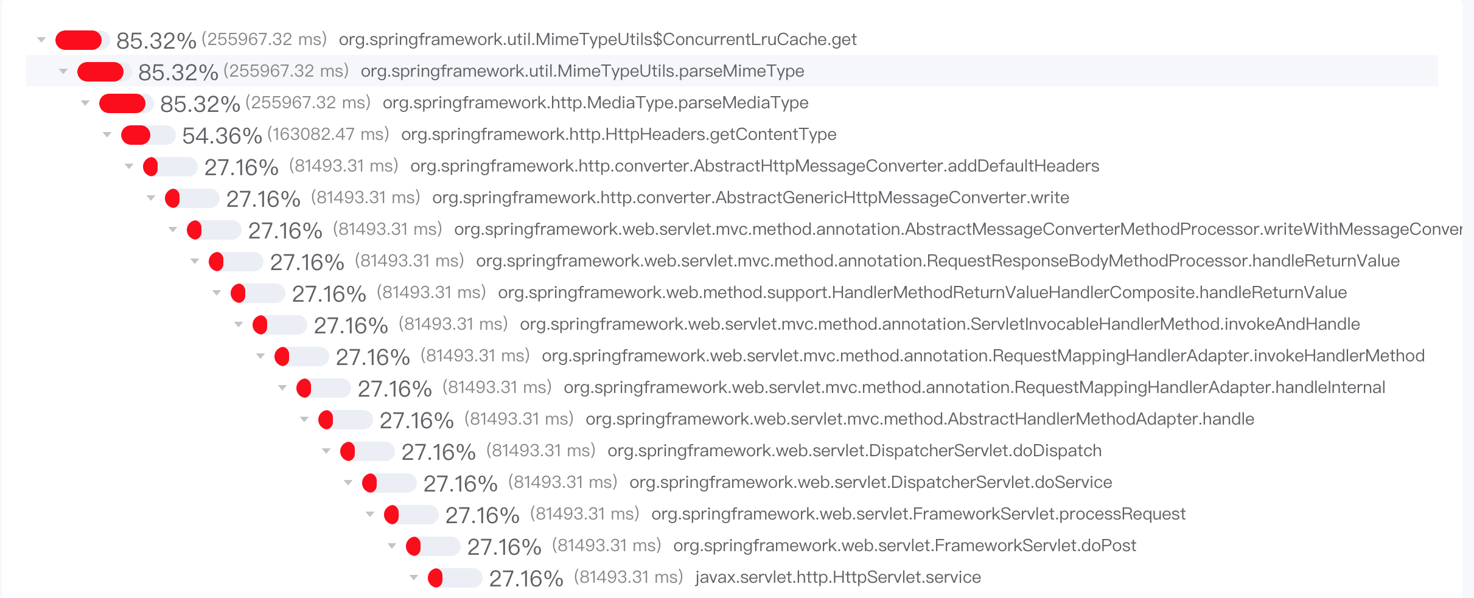Select the HttpHeaders.getContentType method name

[618, 134]
